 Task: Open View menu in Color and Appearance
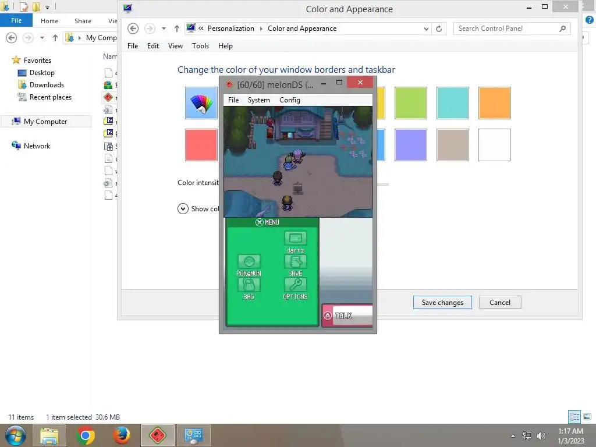click(x=175, y=46)
